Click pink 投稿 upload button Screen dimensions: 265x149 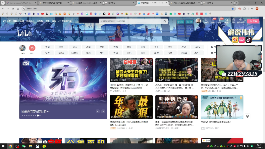click(253, 21)
